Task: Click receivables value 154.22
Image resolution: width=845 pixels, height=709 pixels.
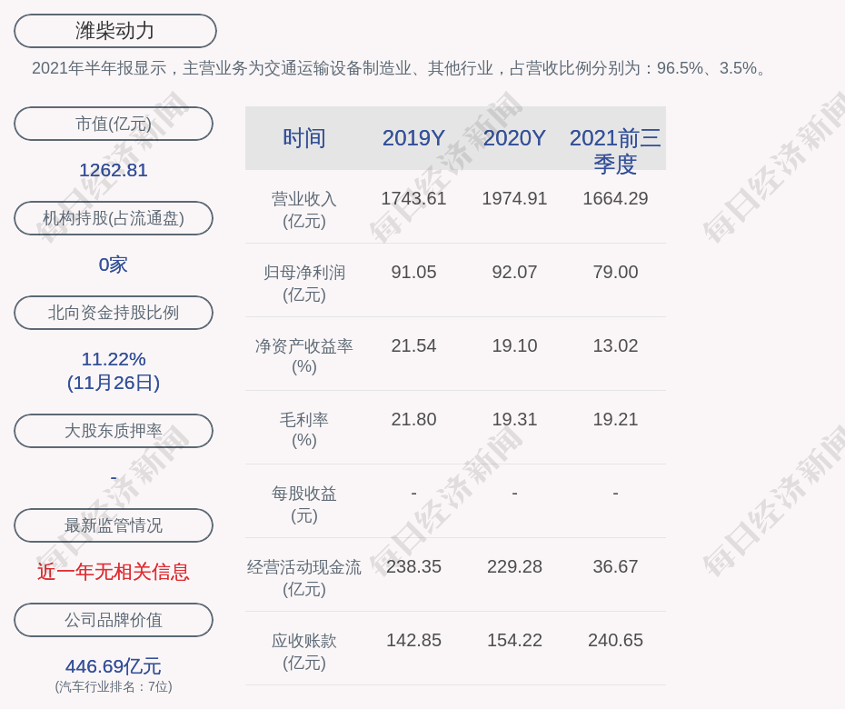Action: tap(514, 641)
